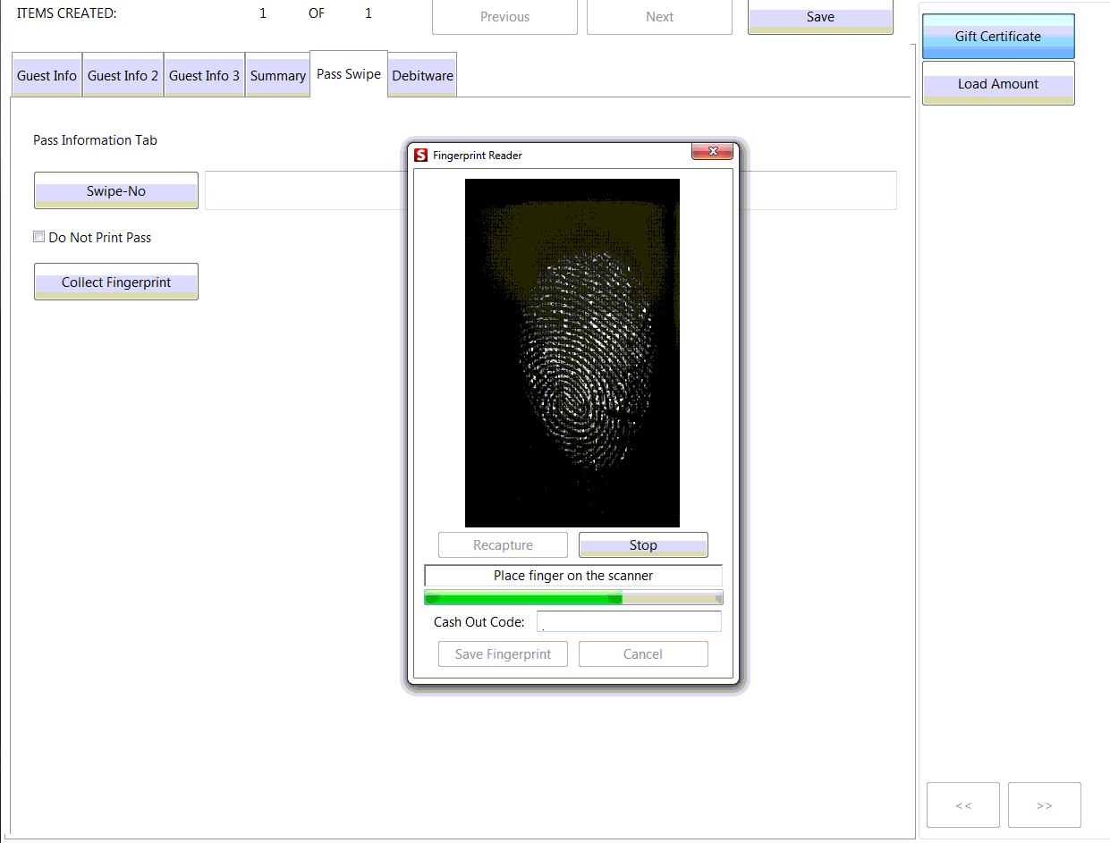Switch to the Debitware tab
Screen dimensions: 1110x843
click(x=421, y=75)
